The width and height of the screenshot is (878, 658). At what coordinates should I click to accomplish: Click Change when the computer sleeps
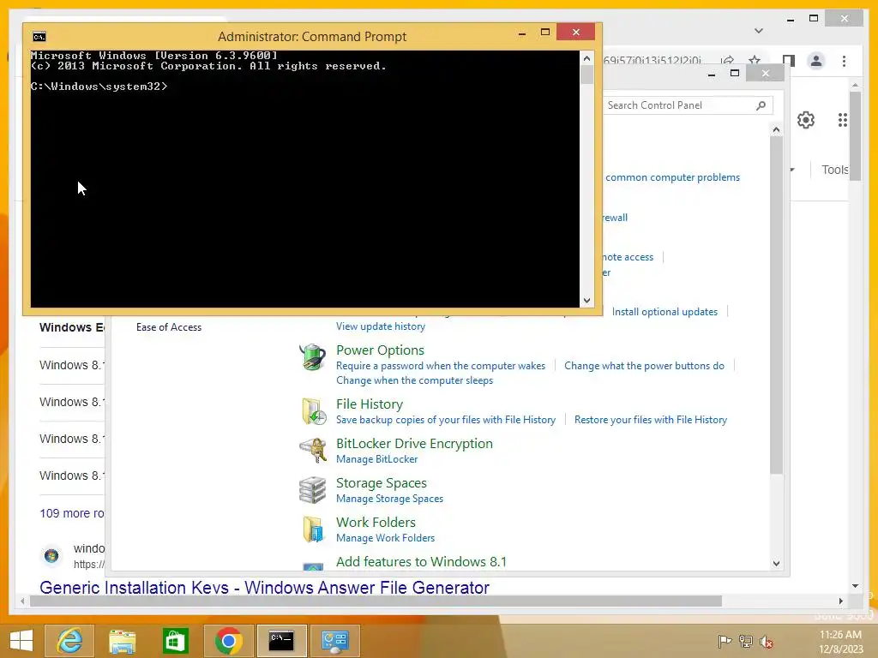(x=414, y=380)
